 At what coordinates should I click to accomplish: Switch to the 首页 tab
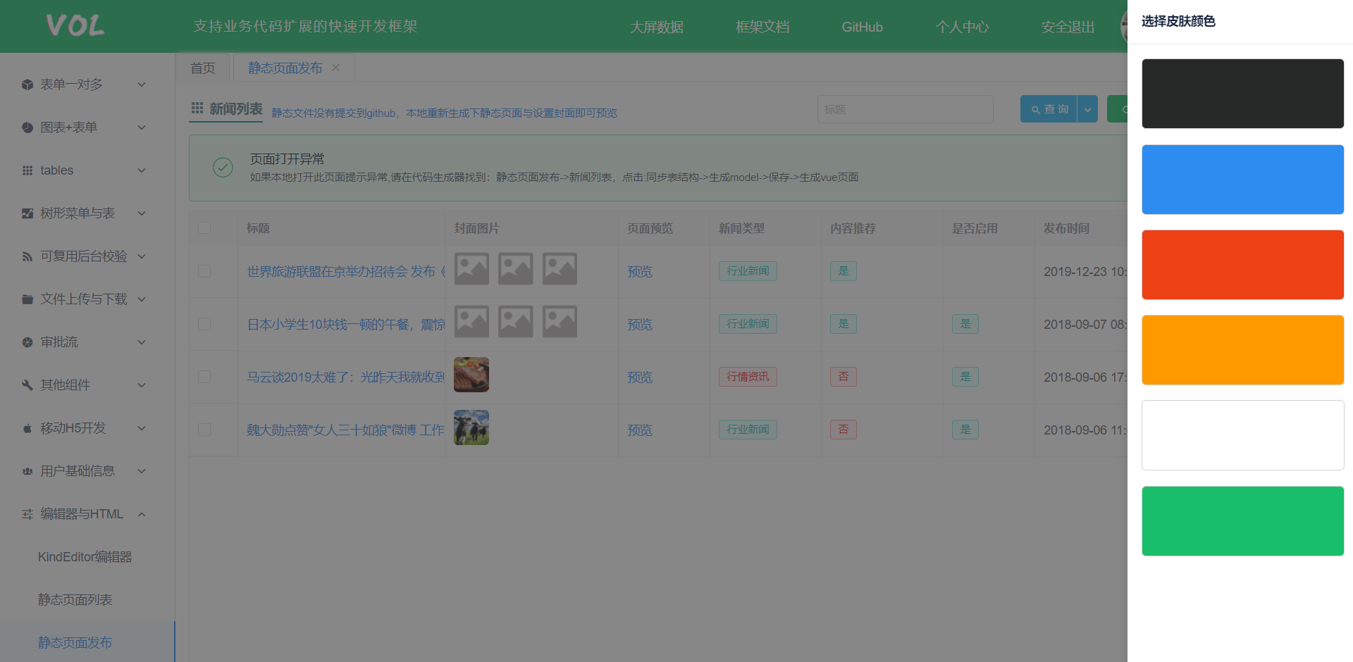click(203, 68)
